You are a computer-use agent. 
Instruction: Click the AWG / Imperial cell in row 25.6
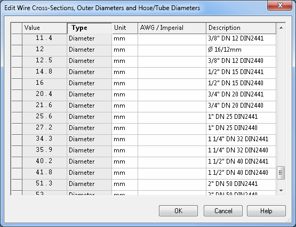172,117
